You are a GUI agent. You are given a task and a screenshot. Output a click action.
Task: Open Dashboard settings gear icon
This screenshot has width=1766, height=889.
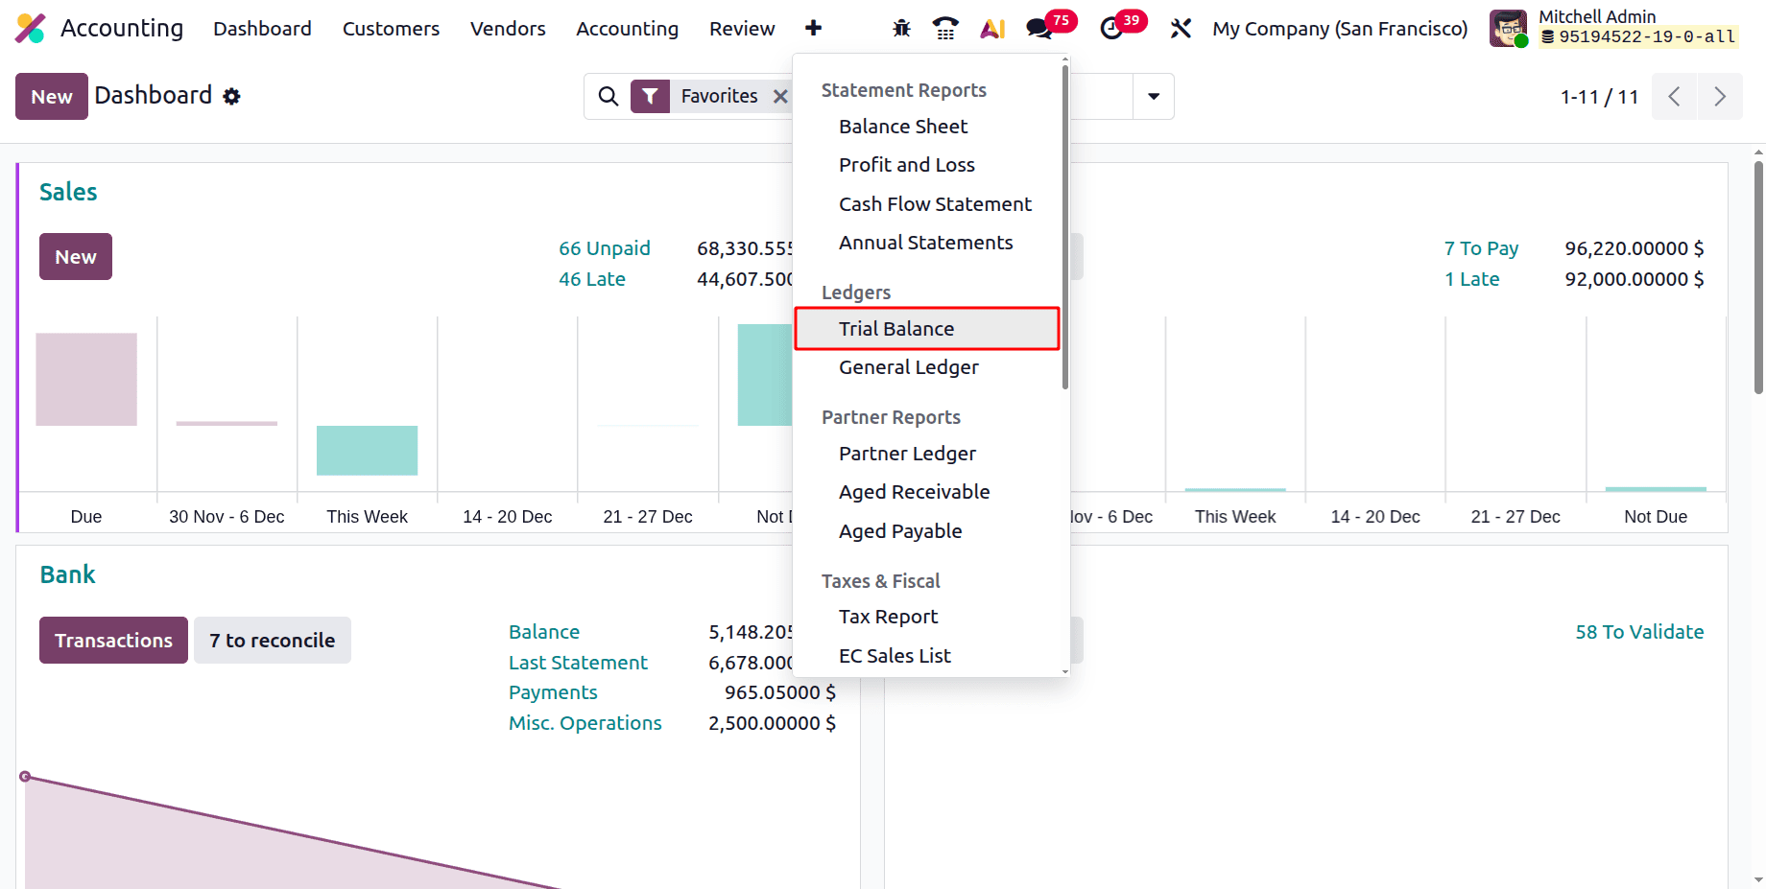(x=231, y=97)
